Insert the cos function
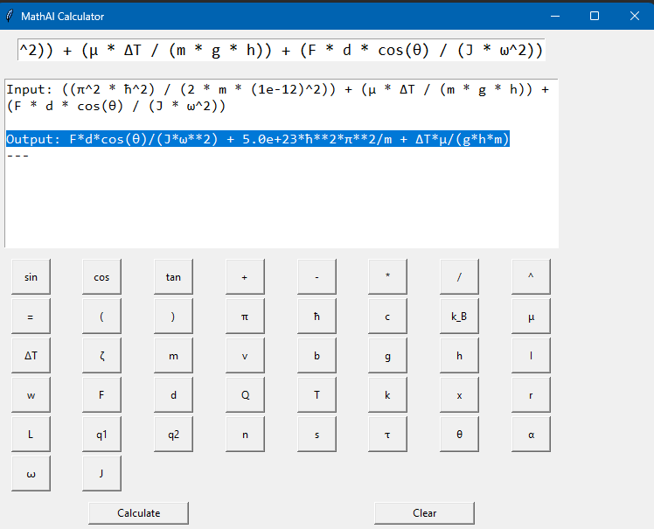This screenshot has height=529, width=654. click(102, 277)
